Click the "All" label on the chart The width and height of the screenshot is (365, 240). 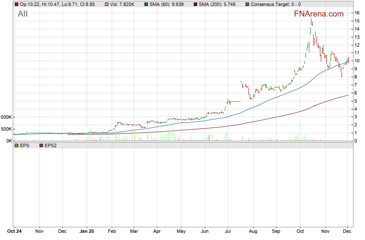click(23, 14)
